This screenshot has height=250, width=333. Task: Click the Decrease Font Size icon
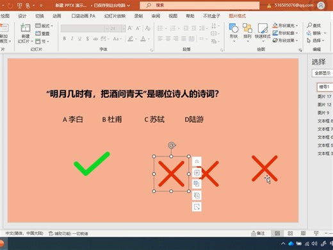[138, 28]
